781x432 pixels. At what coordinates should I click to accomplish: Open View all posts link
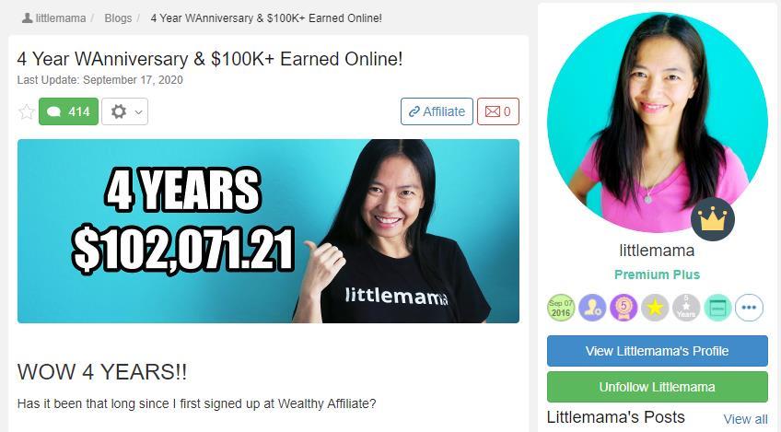tap(745, 419)
